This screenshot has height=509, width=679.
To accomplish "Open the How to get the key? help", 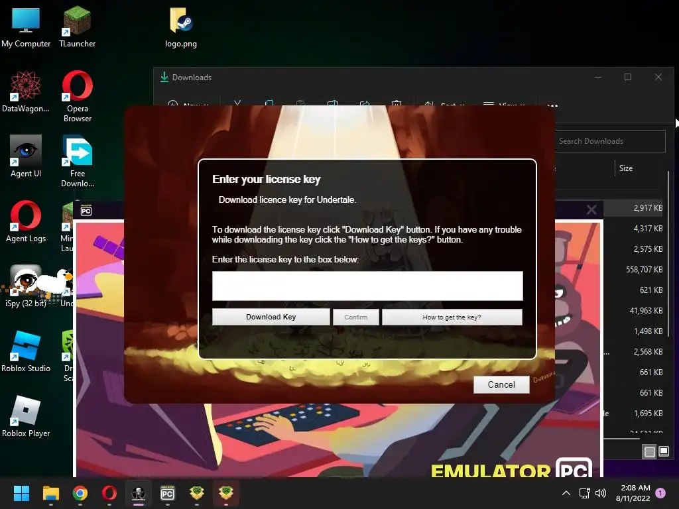I will click(x=452, y=317).
